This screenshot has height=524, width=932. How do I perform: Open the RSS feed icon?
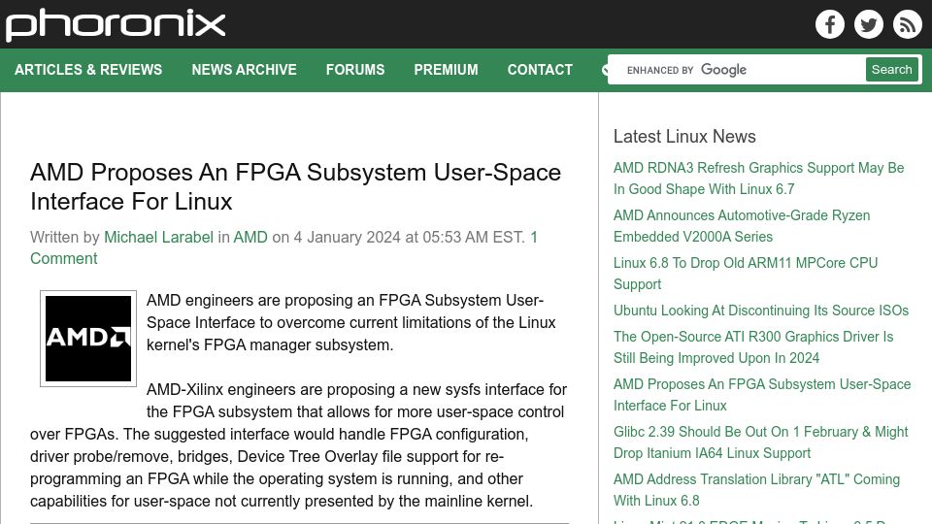pyautogui.click(x=907, y=24)
